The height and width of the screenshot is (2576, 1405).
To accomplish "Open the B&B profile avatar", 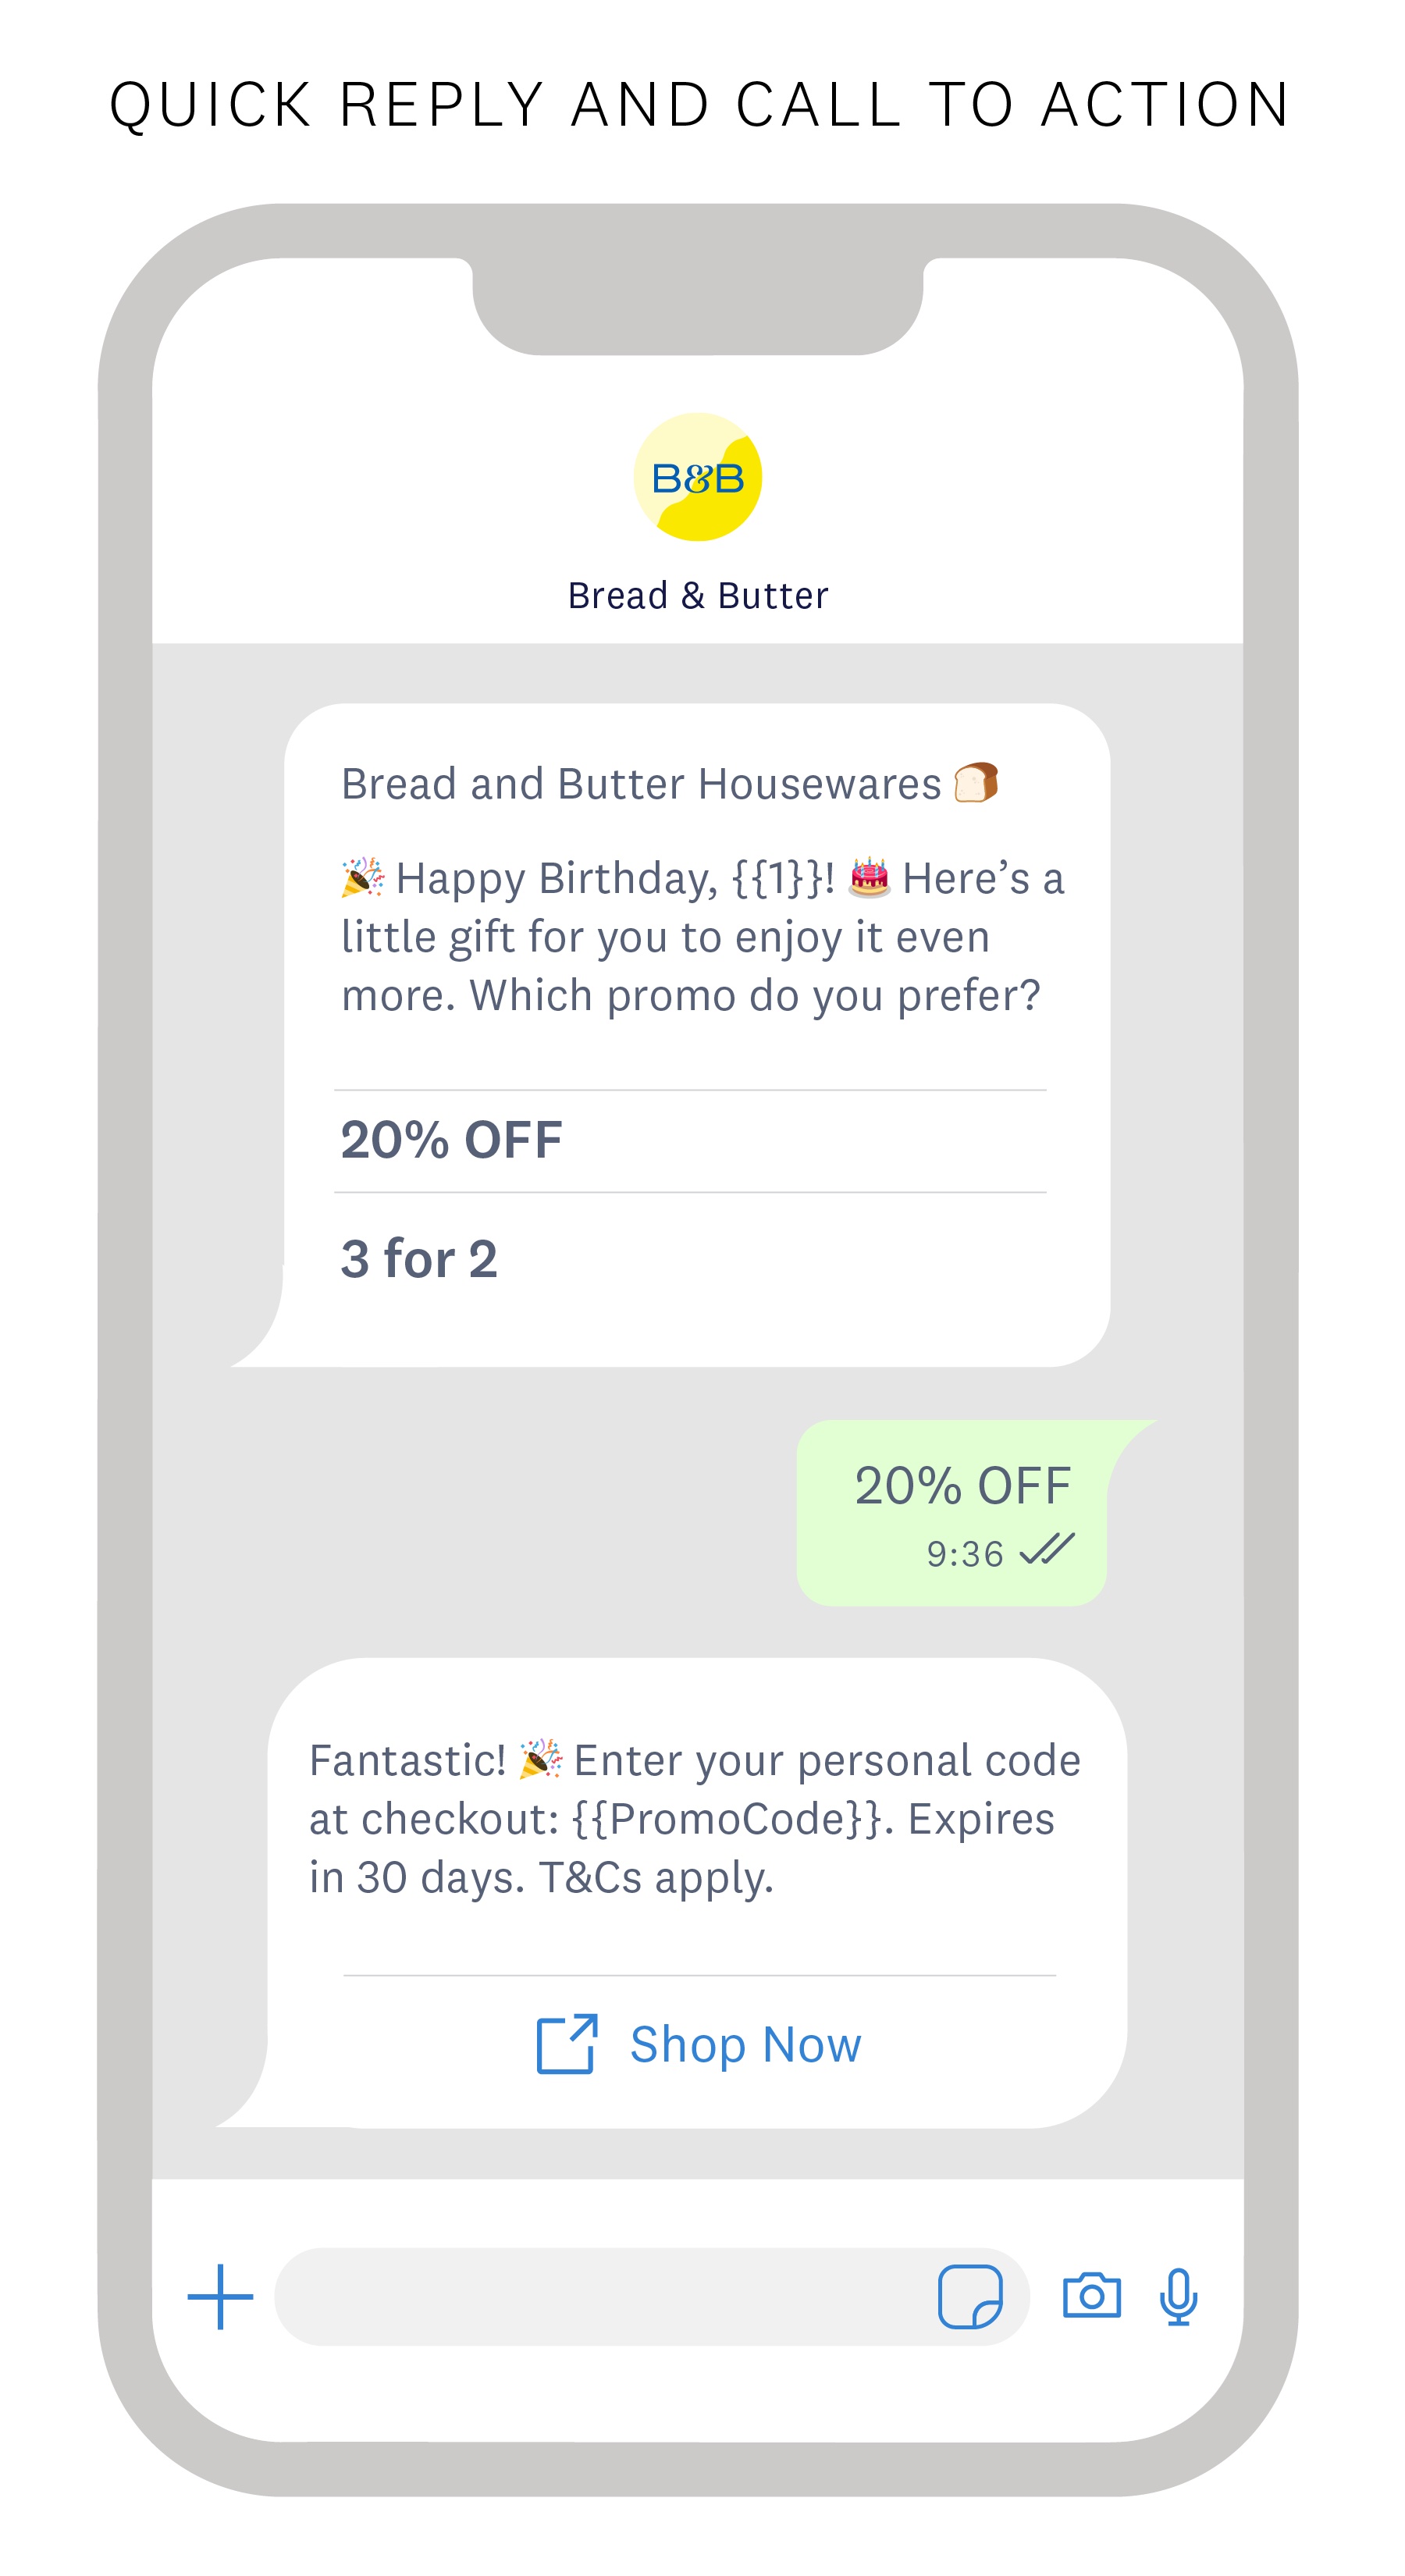I will pyautogui.click(x=698, y=477).
